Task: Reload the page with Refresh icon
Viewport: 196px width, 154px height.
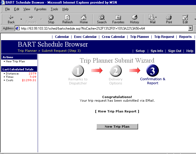Action: click(x=67, y=19)
